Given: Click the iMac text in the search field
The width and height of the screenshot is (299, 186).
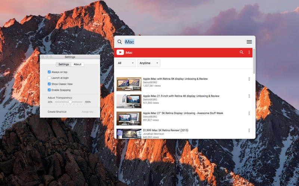Looking at the screenshot, I should [x=129, y=42].
